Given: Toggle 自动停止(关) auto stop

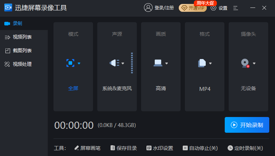Looking at the screenshot, I should (200, 148).
